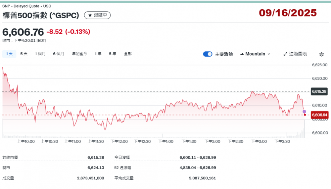This screenshot has height=189, width=331.
Task: Select the 全部 range tab
Action: point(128,54)
